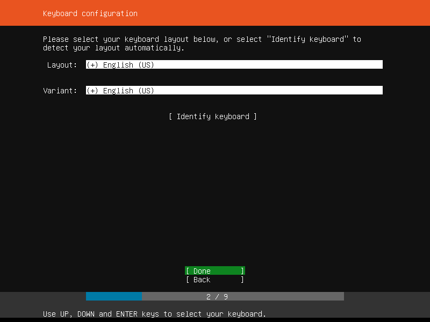Click the UP, DOWN and ENTER keys hint text
This screenshot has width=430, height=322.
click(x=154, y=314)
